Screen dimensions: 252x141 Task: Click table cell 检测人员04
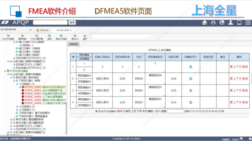coord(102,79)
